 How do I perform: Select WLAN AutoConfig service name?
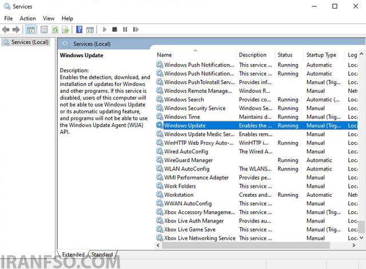187,169
